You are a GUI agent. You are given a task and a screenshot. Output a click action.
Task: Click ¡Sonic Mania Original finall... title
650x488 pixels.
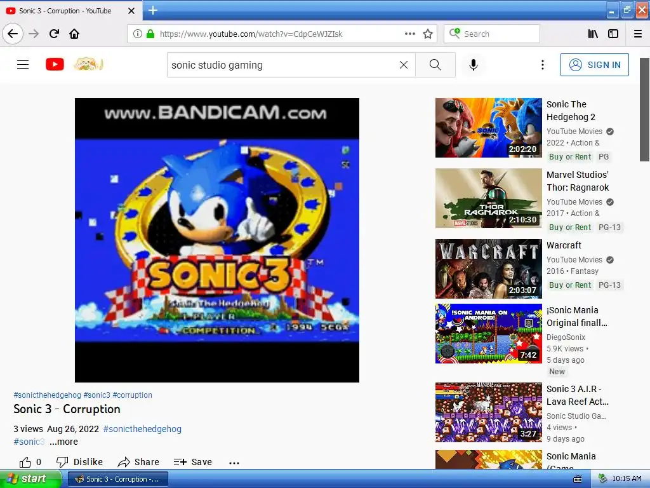(577, 316)
